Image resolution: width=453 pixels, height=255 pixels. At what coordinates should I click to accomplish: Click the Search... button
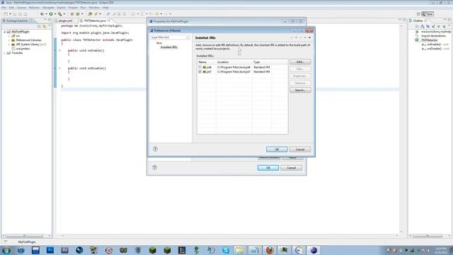(x=300, y=90)
